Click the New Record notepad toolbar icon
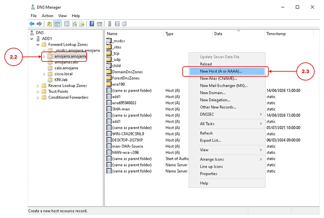Image resolution: width=324 pixels, height=218 pixels. point(117,24)
